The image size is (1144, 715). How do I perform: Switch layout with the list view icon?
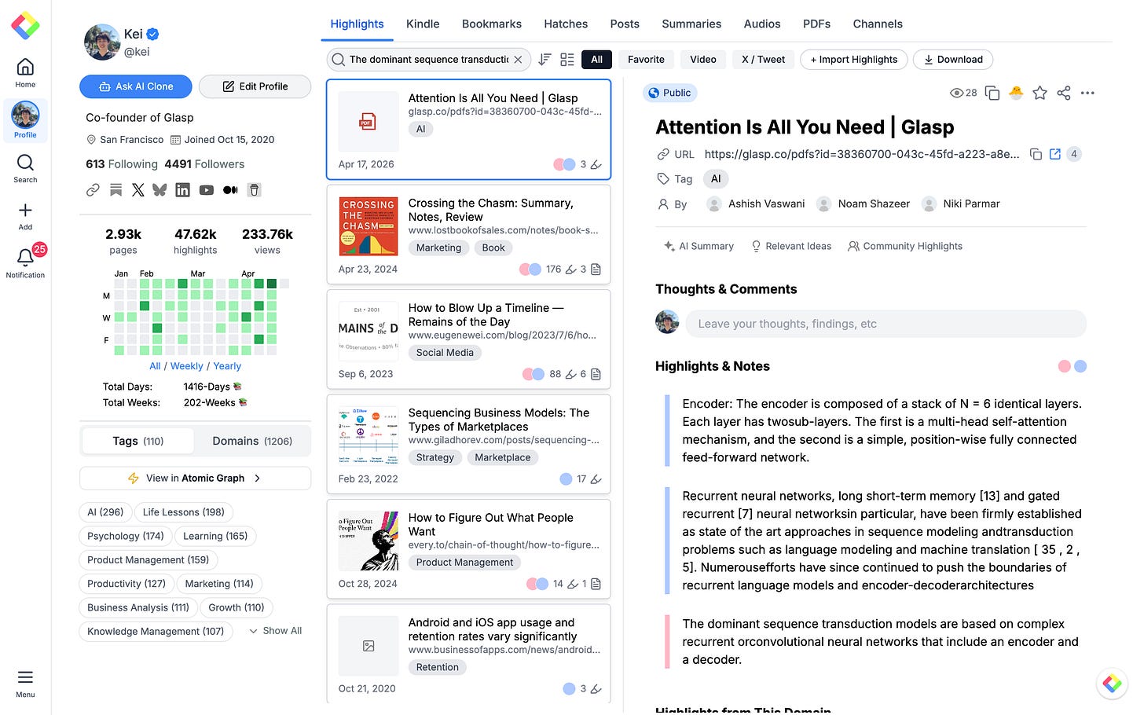[x=567, y=60]
